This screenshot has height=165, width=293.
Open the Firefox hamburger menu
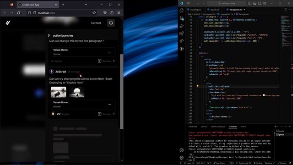coord(119,13)
